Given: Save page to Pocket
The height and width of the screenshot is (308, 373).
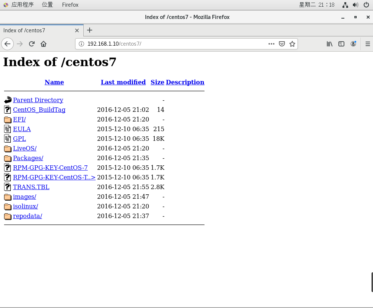Looking at the screenshot, I should click(x=282, y=44).
